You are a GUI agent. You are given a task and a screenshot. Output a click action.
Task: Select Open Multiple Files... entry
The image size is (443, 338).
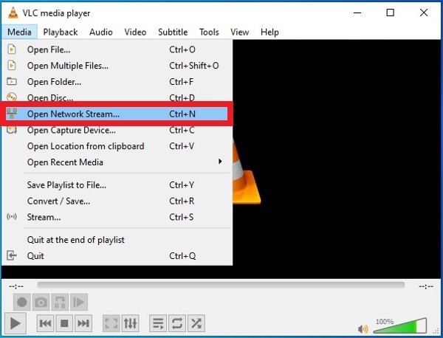point(117,66)
